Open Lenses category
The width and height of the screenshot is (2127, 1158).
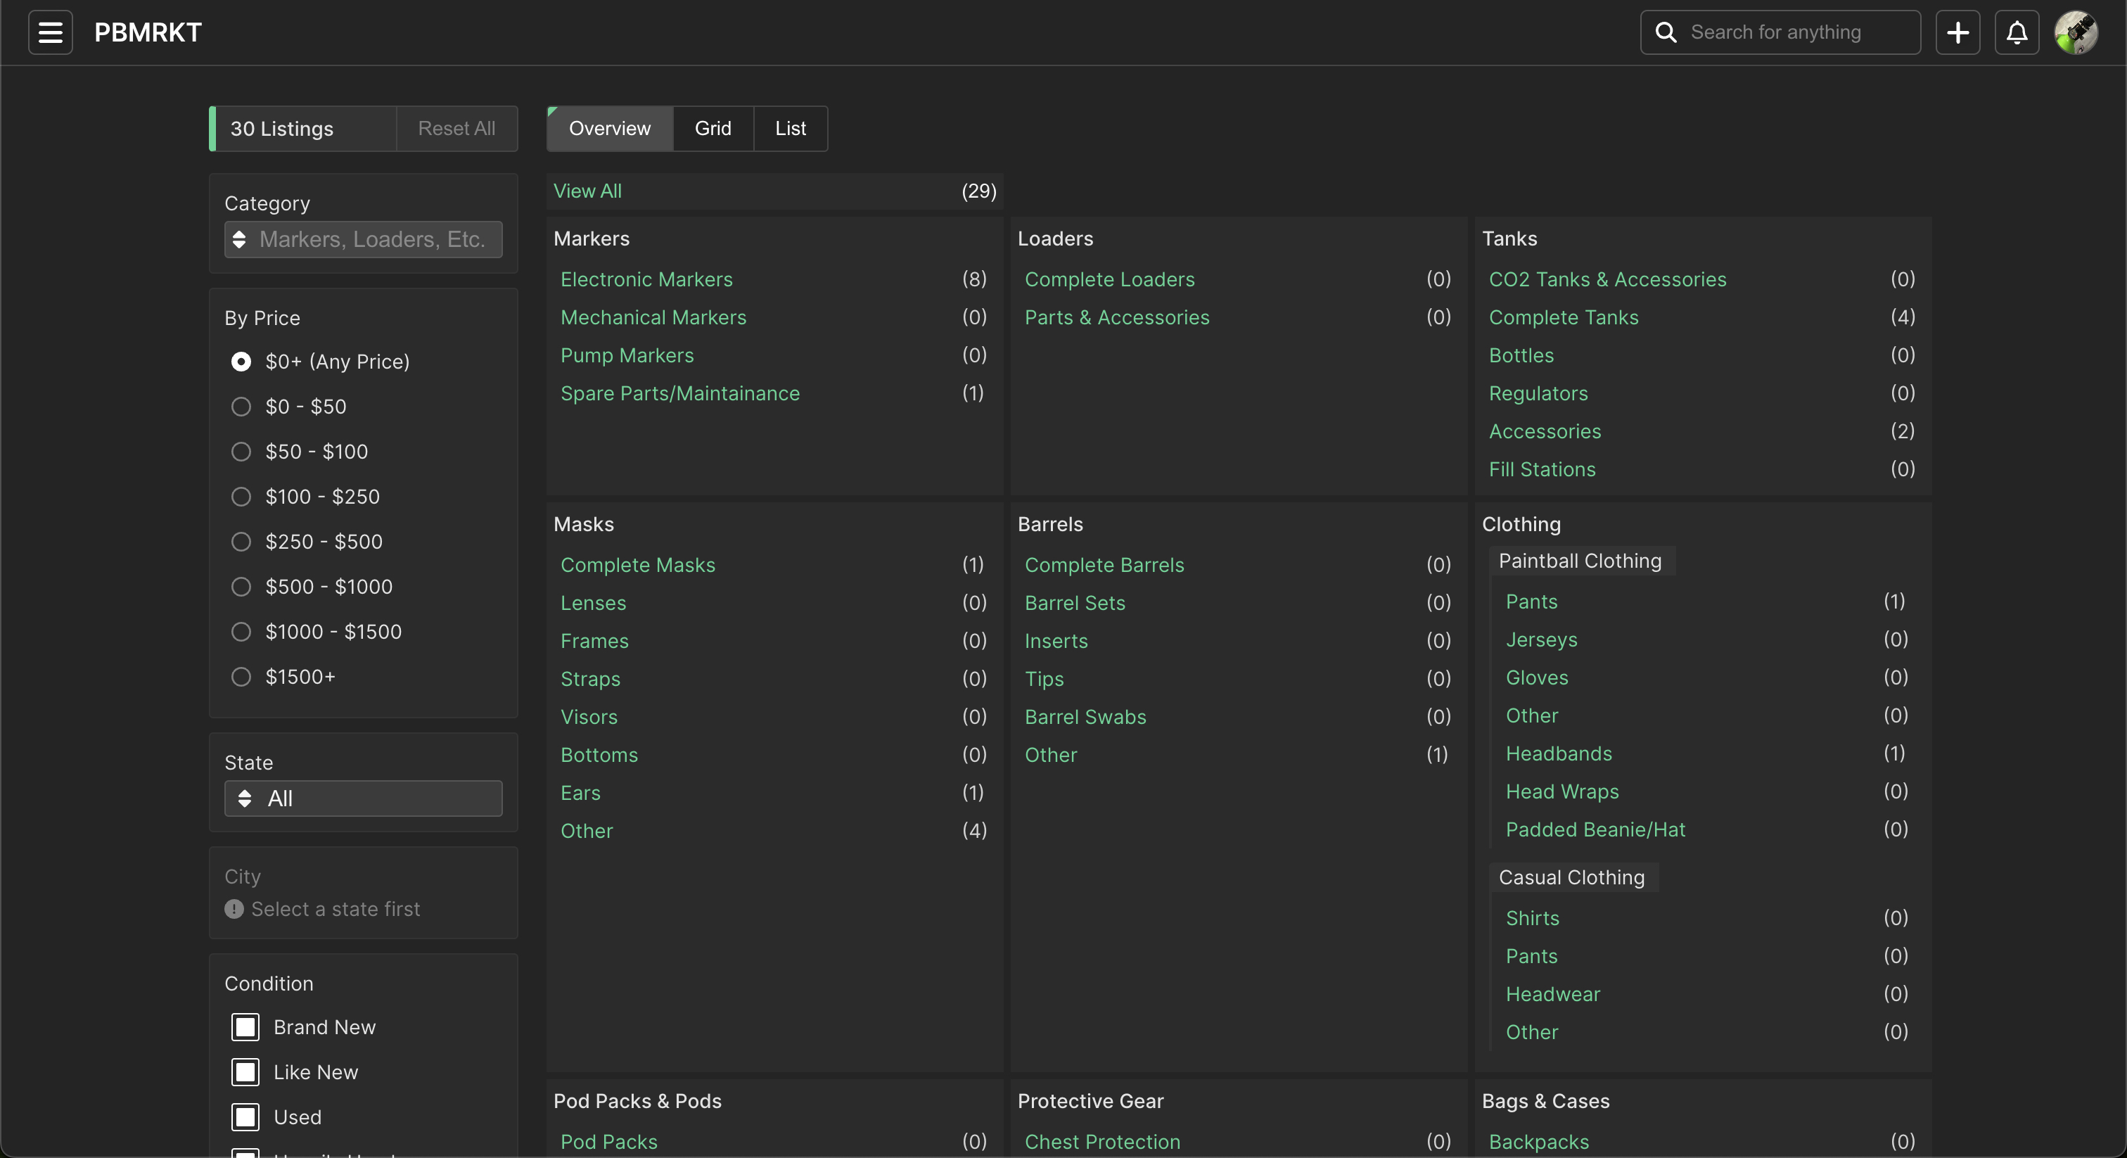593,603
